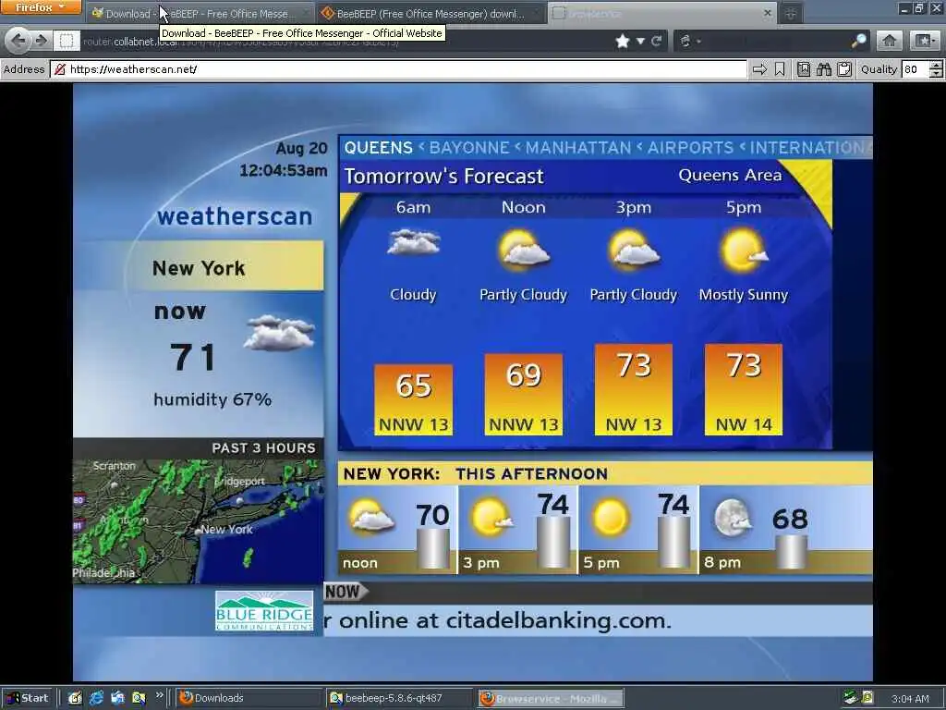Bookmark this page with the star icon
Viewport: 946px width, 710px height.
pyautogui.click(x=623, y=41)
